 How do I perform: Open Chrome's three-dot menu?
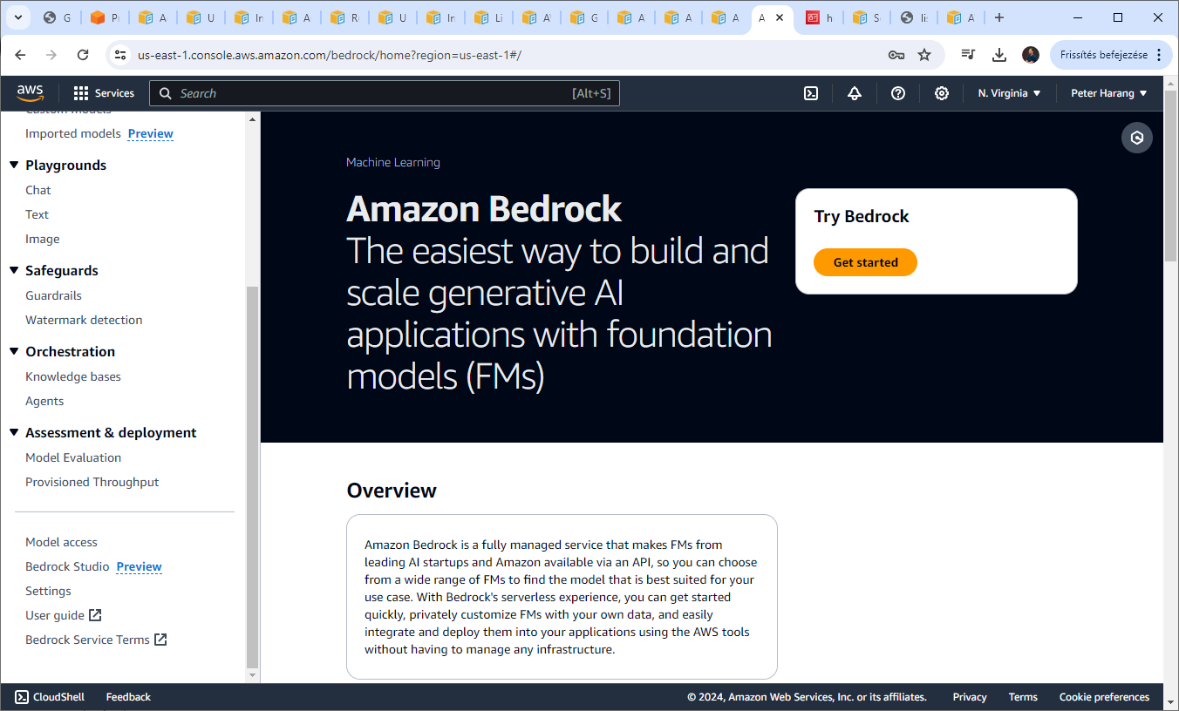pos(1158,55)
